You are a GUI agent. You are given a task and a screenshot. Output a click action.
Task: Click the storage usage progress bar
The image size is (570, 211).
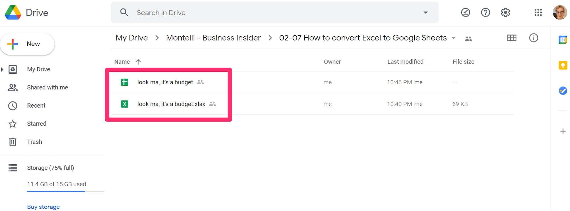pyautogui.click(x=65, y=191)
